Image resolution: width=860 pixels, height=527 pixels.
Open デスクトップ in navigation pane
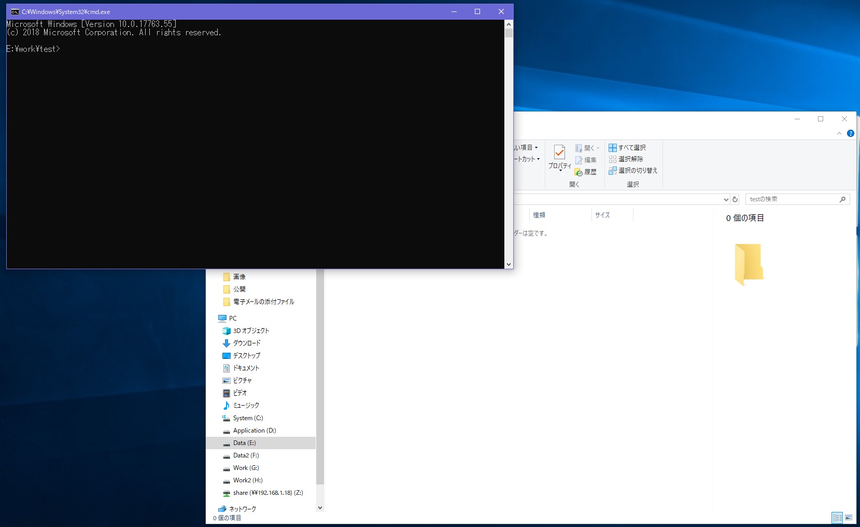tap(242, 356)
